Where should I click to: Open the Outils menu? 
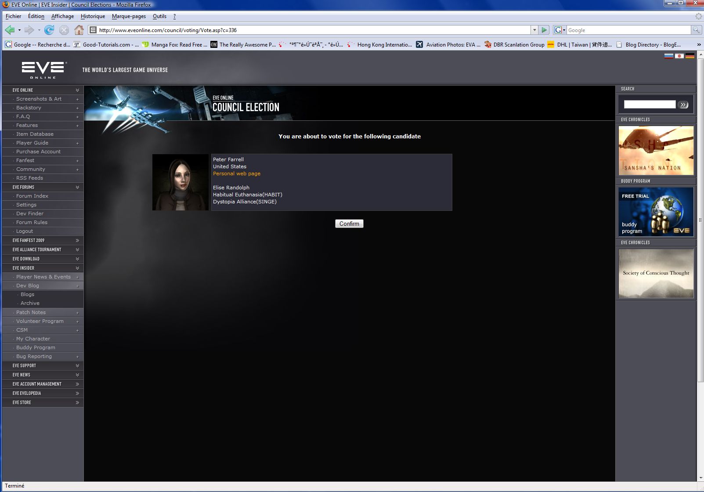click(x=159, y=16)
